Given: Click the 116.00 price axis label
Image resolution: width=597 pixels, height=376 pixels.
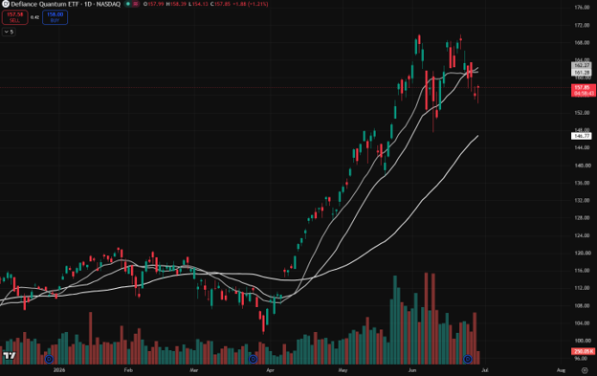Looking at the screenshot, I should click(x=582, y=271).
